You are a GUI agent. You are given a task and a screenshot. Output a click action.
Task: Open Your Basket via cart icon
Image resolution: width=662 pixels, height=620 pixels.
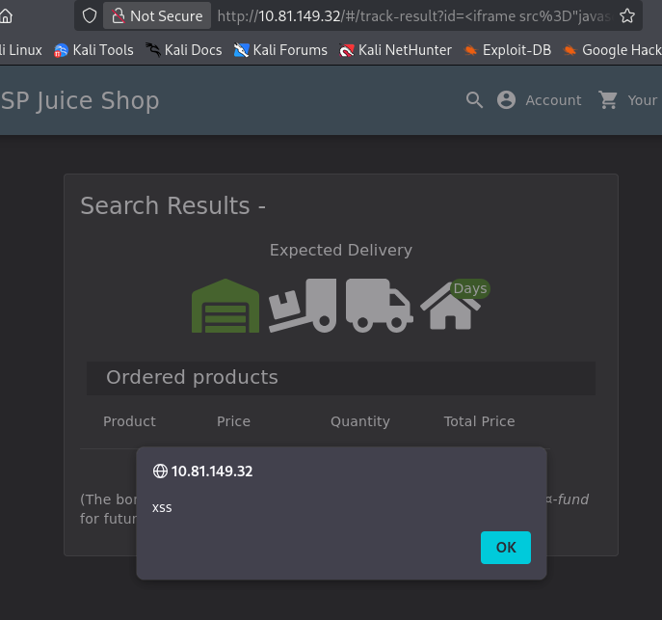pos(628,100)
